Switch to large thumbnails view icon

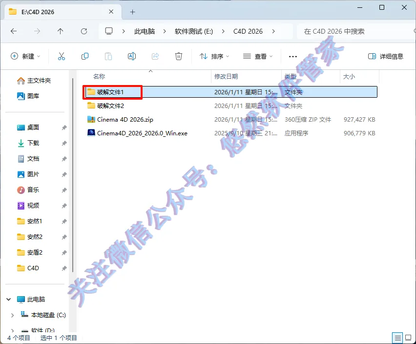408,338
